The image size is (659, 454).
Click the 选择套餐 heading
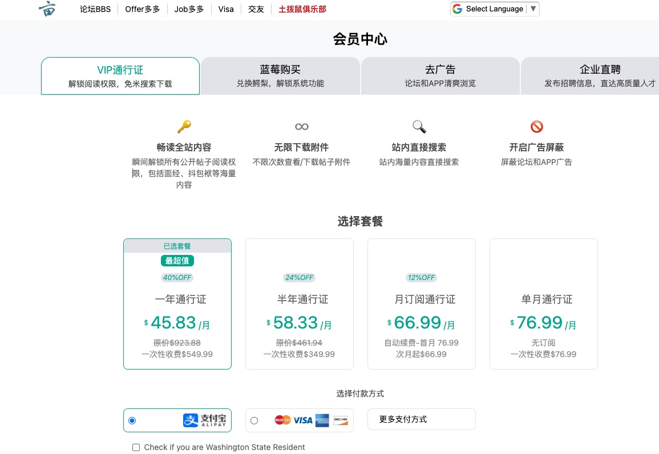(360, 221)
